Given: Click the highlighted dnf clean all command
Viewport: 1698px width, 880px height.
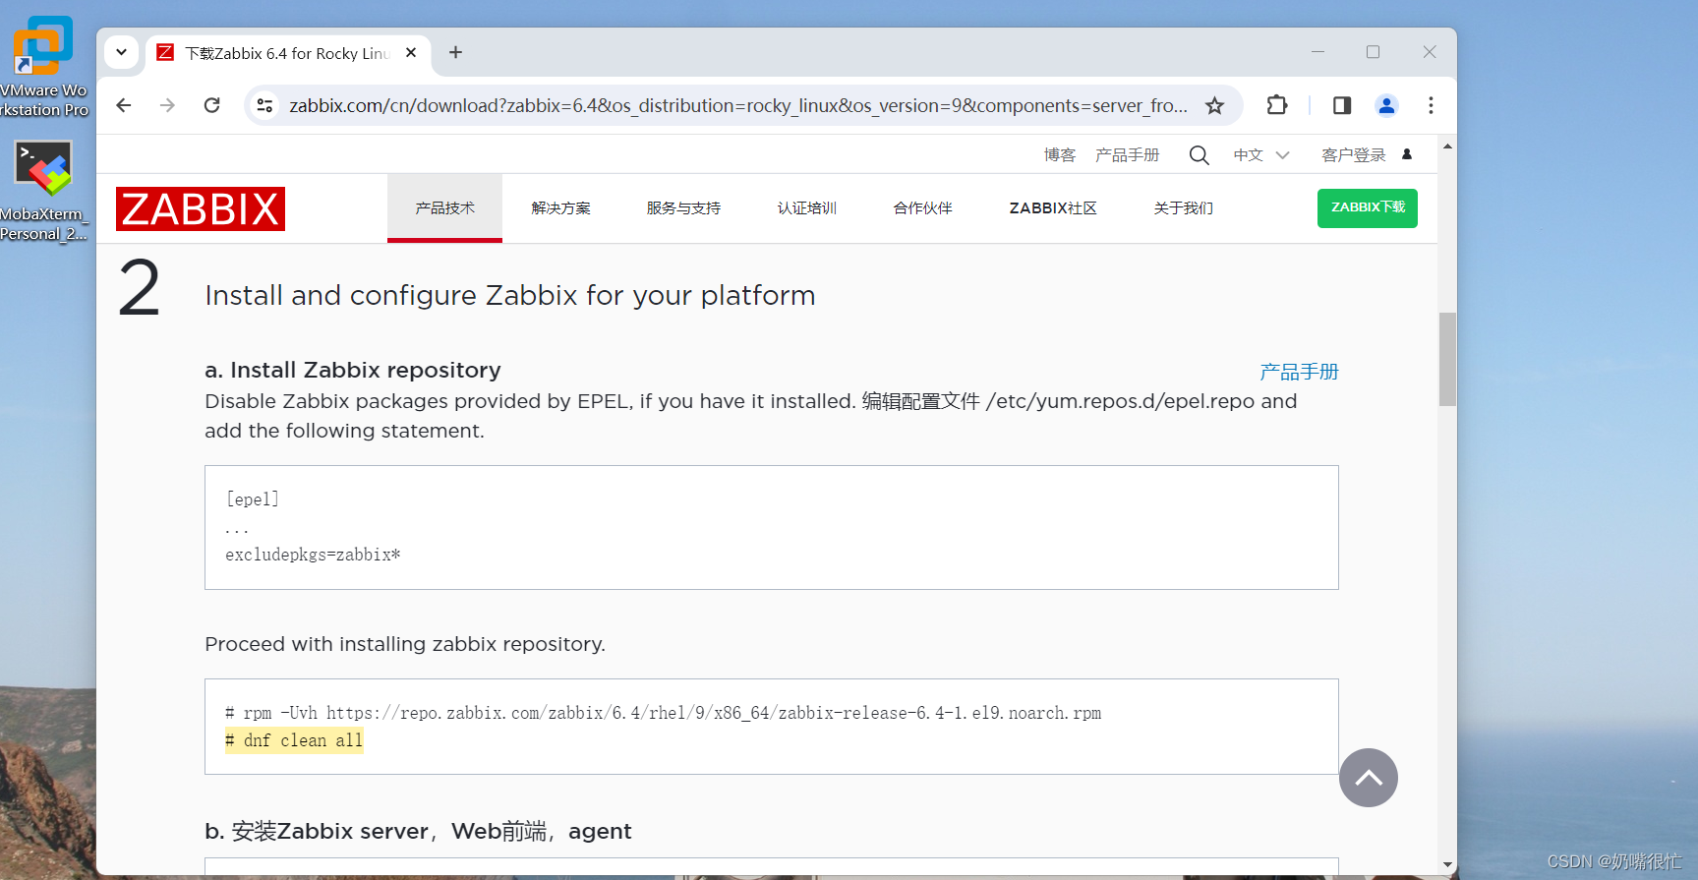Looking at the screenshot, I should (294, 740).
